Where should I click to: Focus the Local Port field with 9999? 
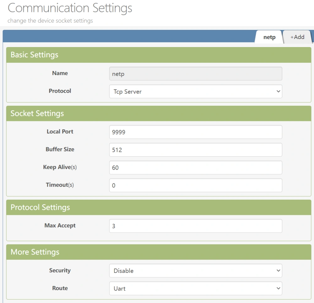click(x=196, y=132)
